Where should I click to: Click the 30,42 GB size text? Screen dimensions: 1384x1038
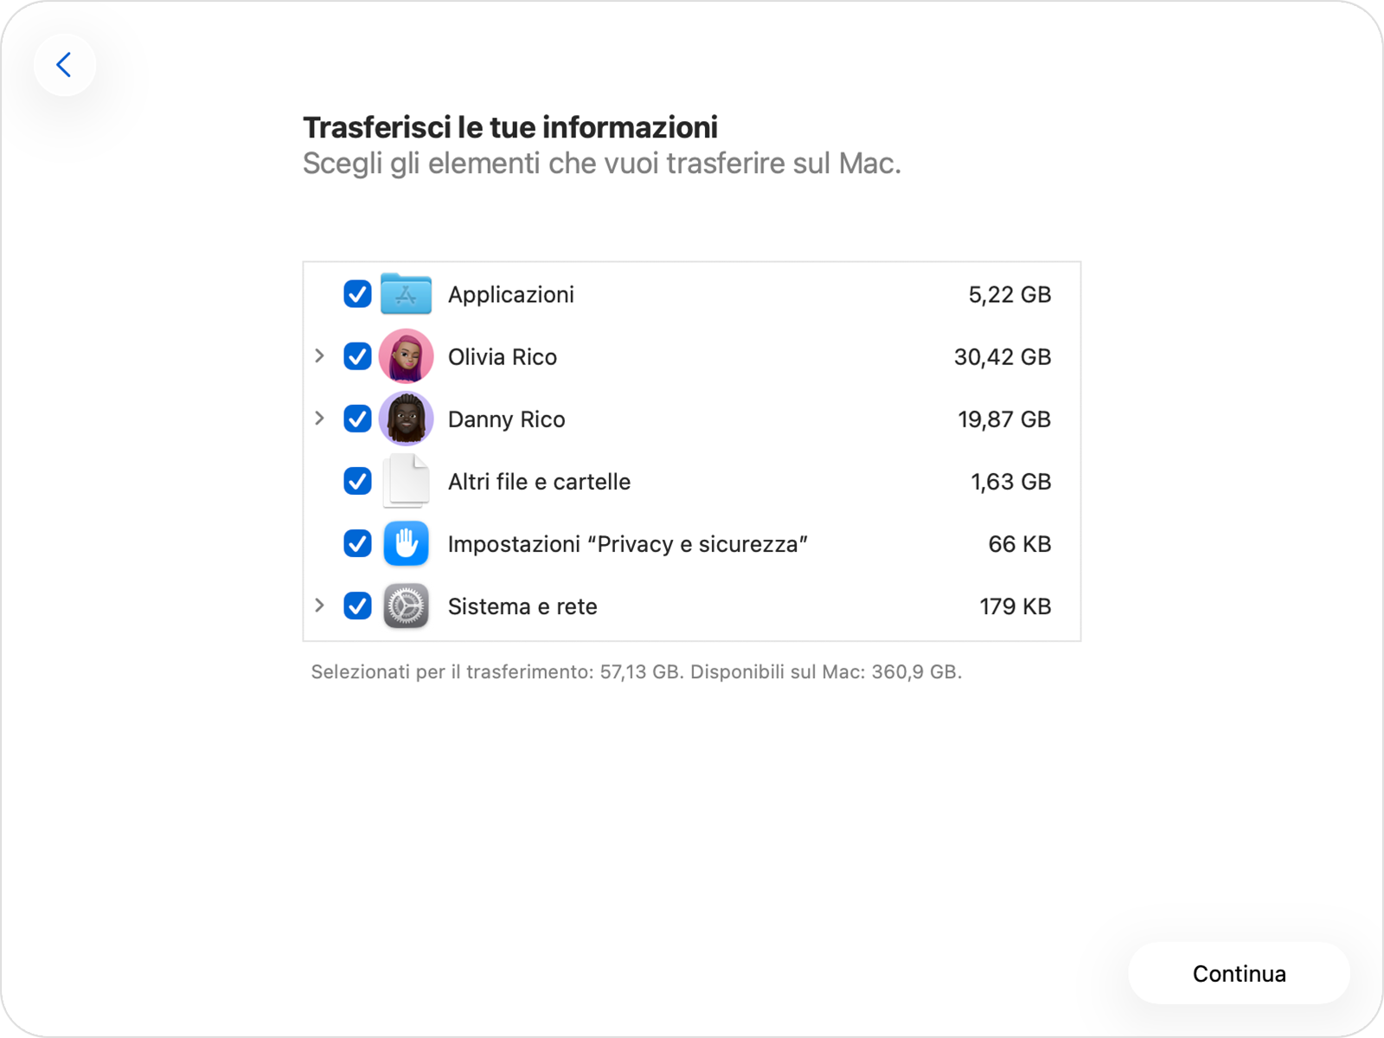coord(1002,356)
